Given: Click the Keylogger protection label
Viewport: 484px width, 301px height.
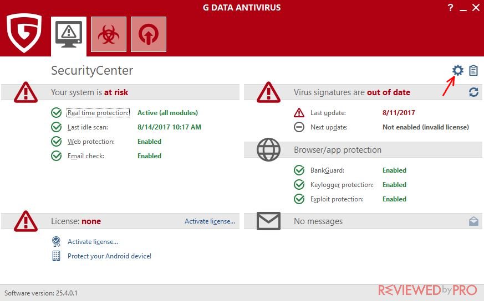Looking at the screenshot, I should [x=342, y=185].
